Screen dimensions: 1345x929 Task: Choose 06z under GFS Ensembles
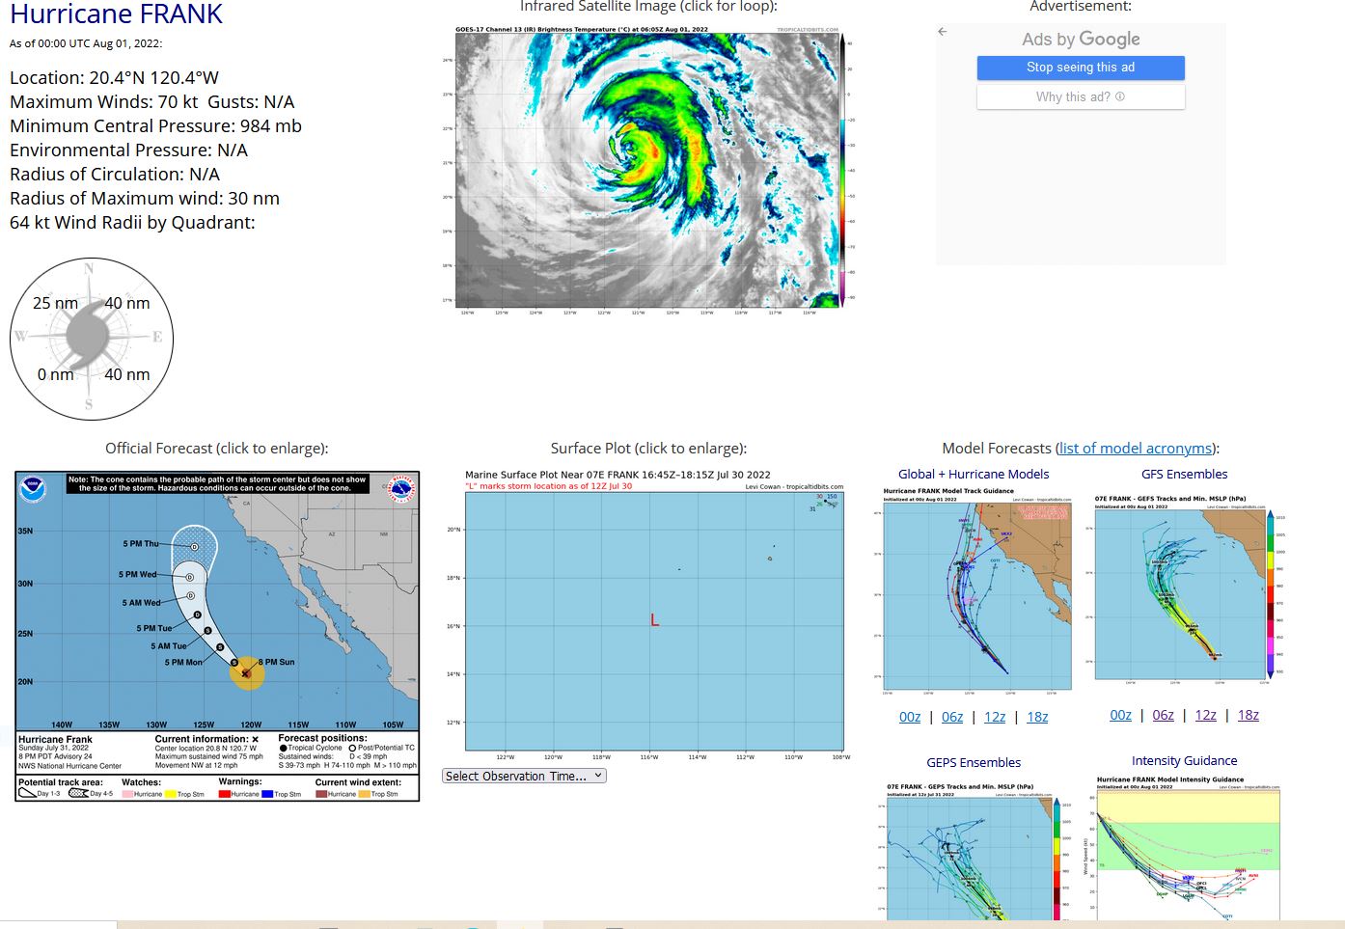pos(1164,715)
